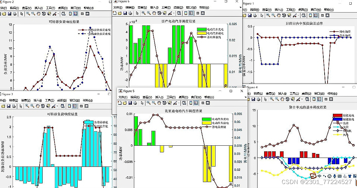This screenshot has width=357, height=188.
Task: Toggle Insert Legend in Figure 5 toolbar
Action: click(x=196, y=103)
